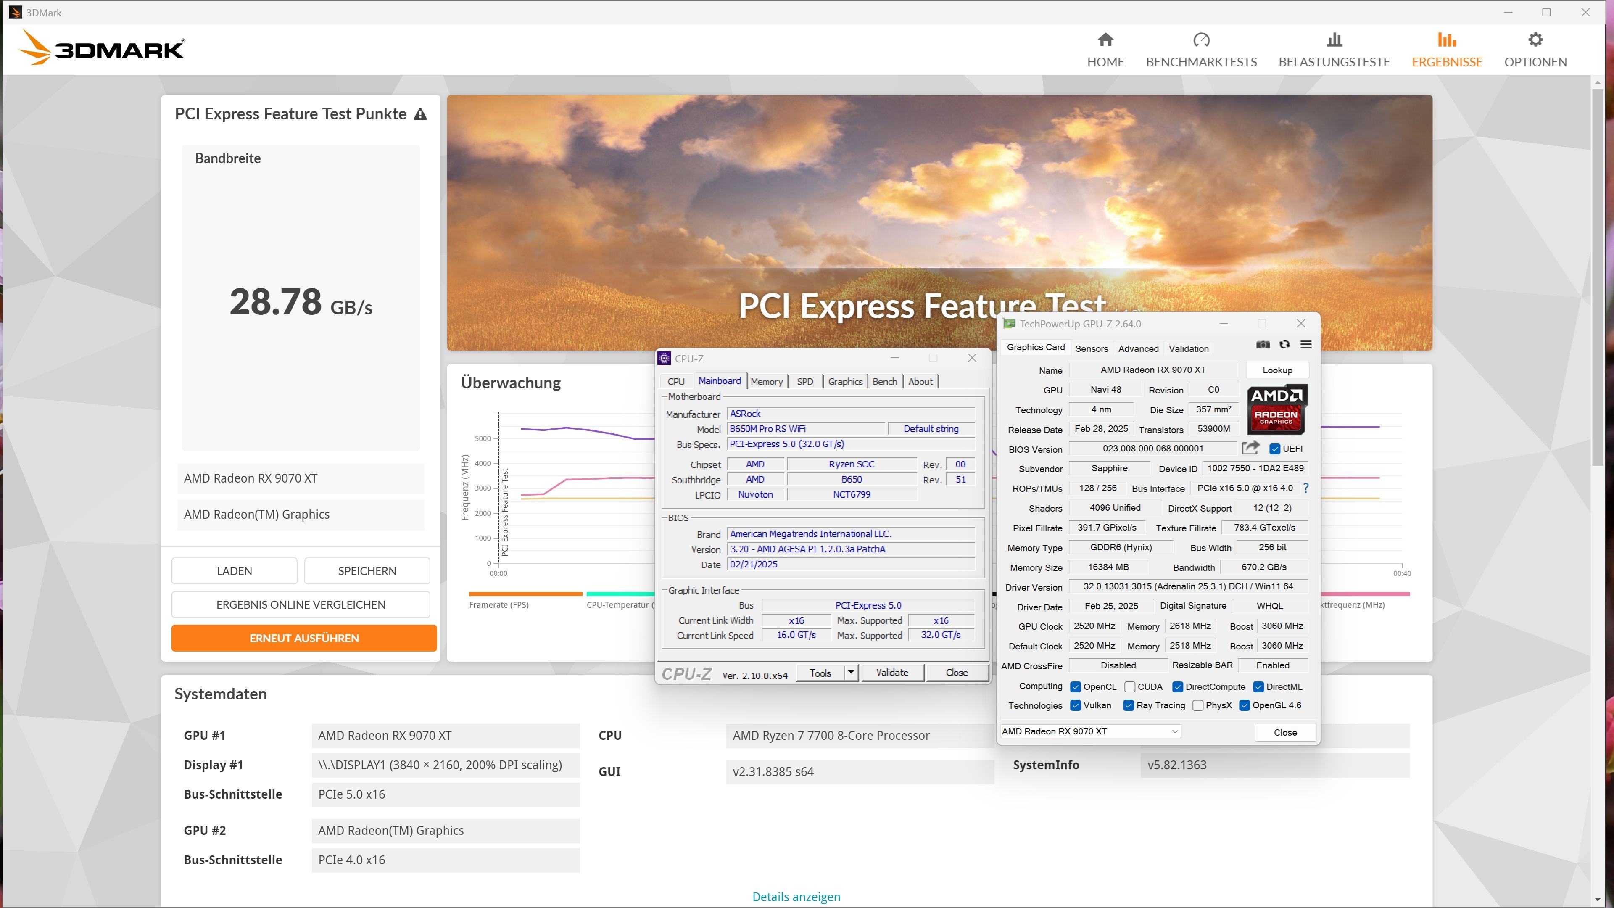This screenshot has width=1614, height=908.
Task: Click Bus Interface question mark icon
Action: [1306, 488]
